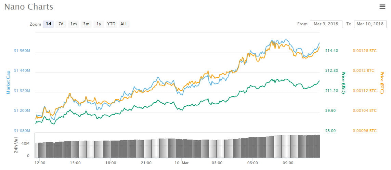391x170 pixels.
Task: Switch chart to YTD range
Action: point(111,24)
